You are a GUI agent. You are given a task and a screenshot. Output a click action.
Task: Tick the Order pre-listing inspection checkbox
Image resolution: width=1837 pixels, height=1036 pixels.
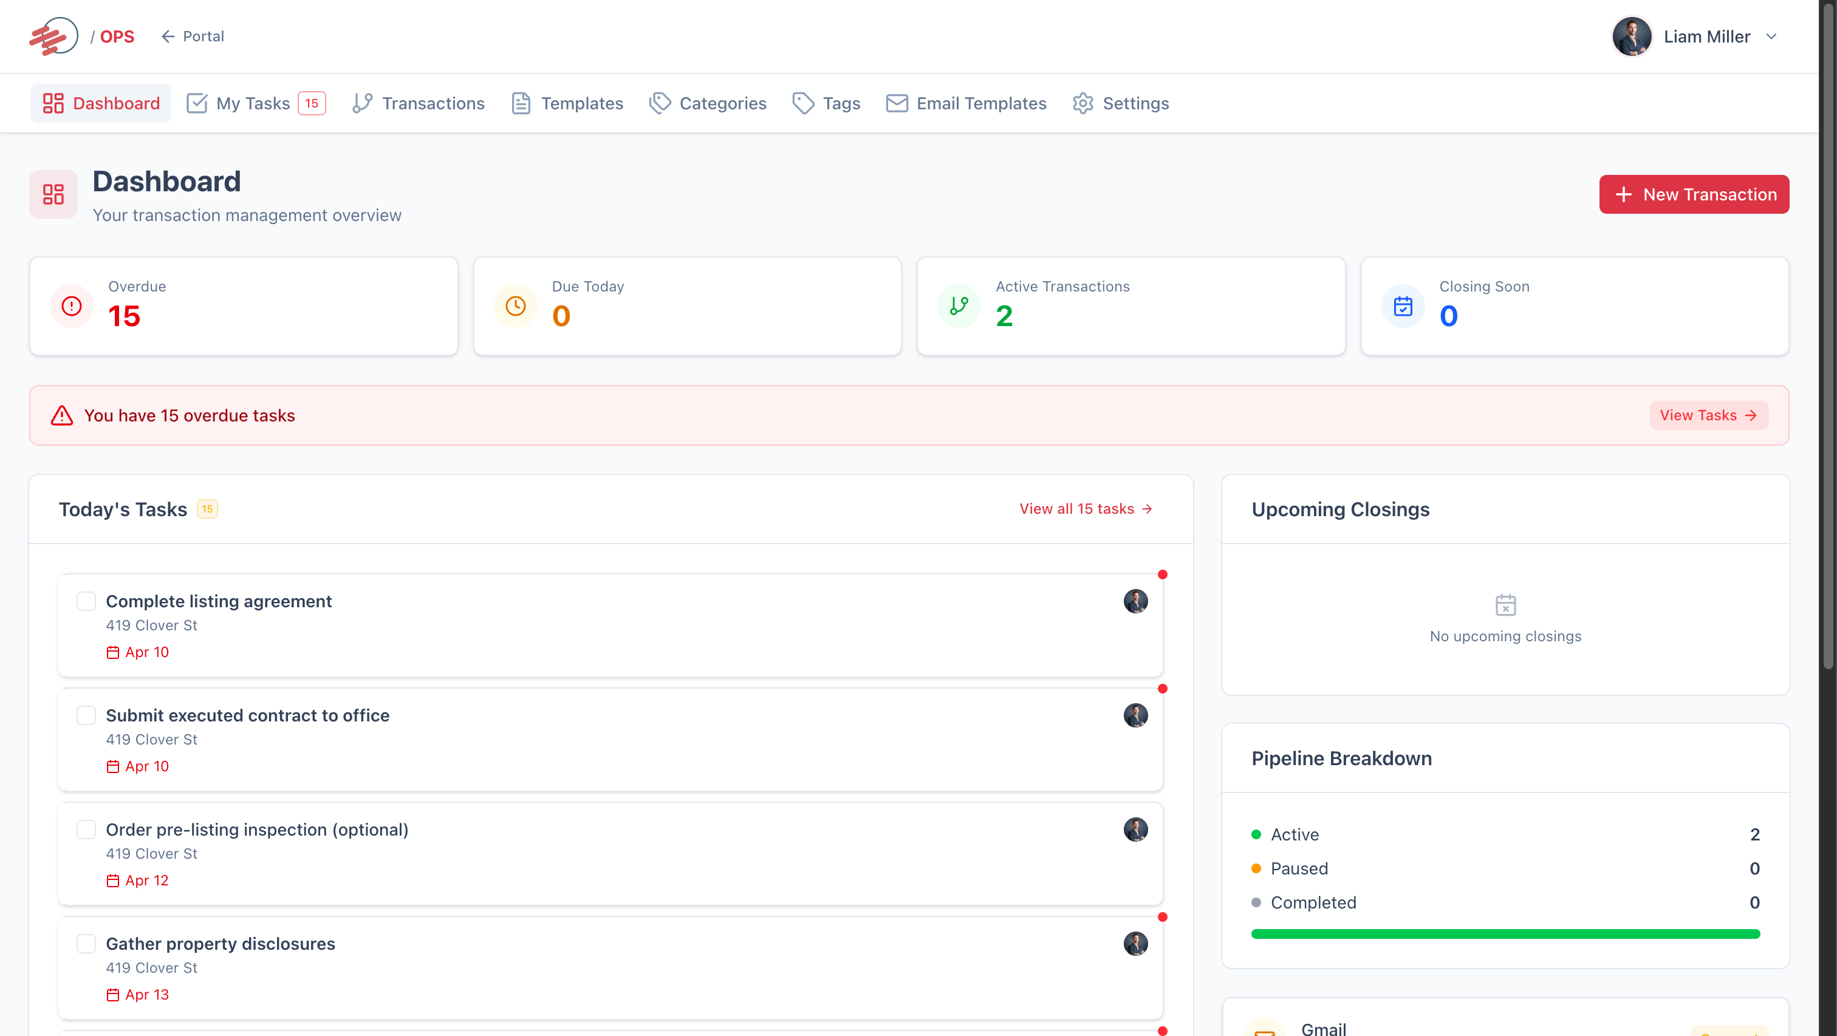[x=86, y=830]
